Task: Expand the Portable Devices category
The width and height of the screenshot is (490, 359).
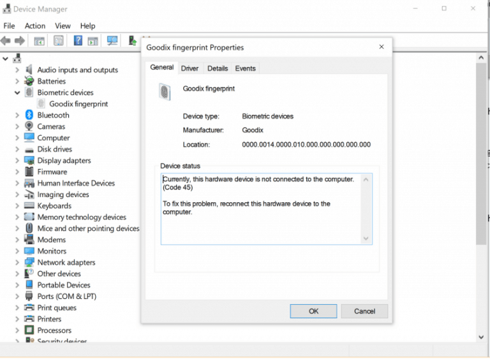Action: pyautogui.click(x=17, y=285)
